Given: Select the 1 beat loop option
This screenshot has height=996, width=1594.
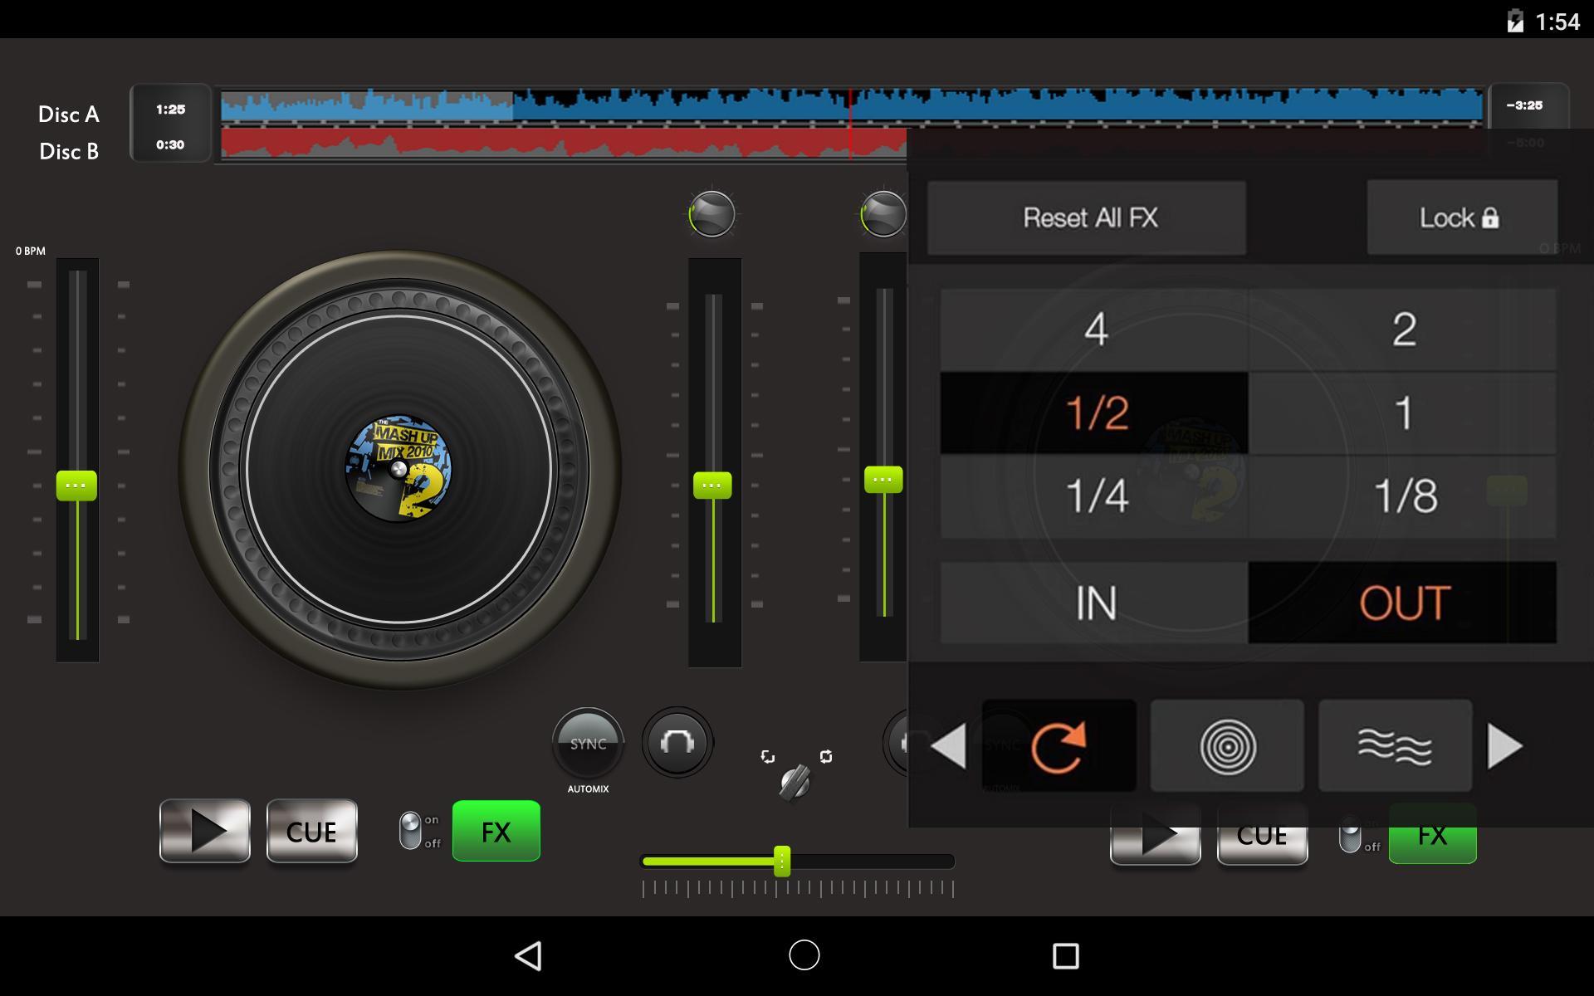Looking at the screenshot, I should pyautogui.click(x=1403, y=413).
